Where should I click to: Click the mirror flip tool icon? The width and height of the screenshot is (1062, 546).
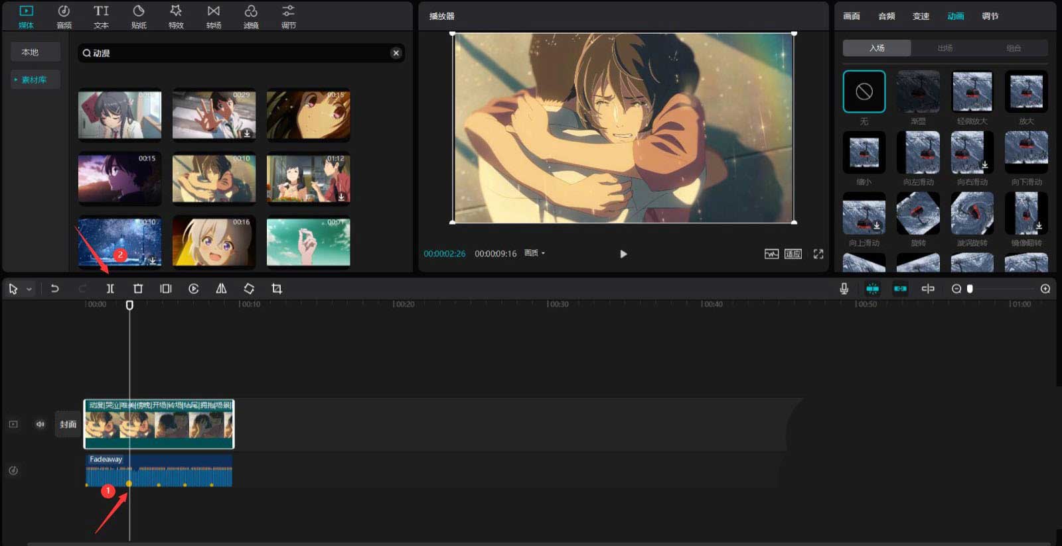pos(221,289)
